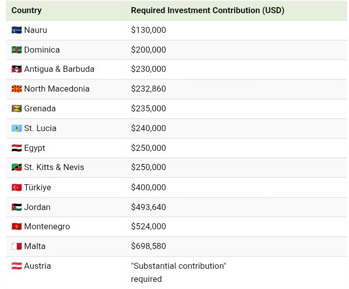Click the Grenada flag icon

(16, 109)
